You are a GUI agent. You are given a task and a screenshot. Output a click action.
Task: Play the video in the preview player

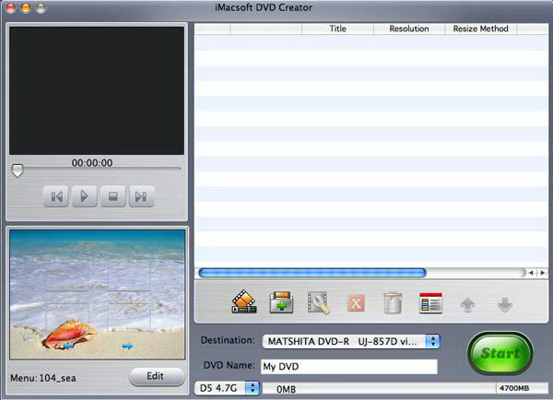coord(84,196)
